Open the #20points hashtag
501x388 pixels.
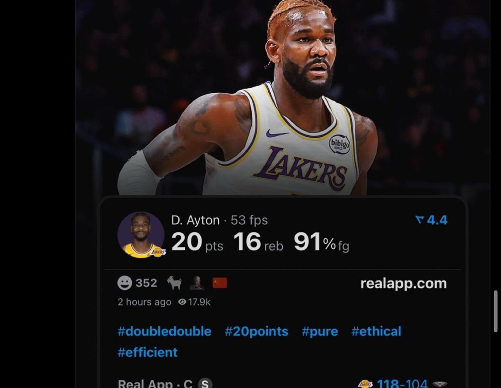click(256, 332)
